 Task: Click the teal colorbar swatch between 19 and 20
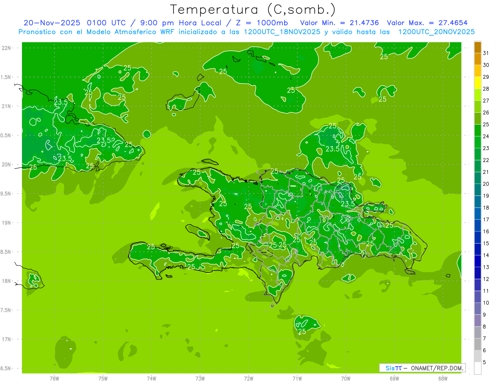478,190
